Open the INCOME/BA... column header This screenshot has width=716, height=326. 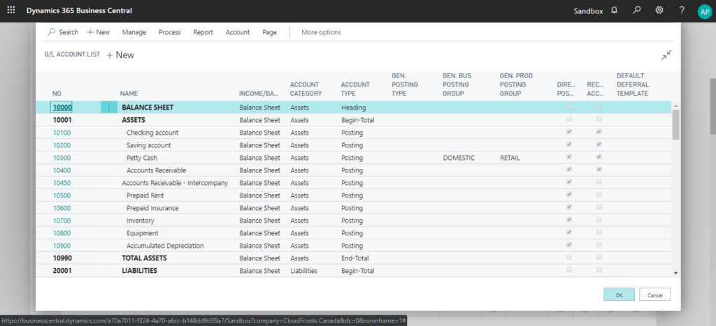[x=259, y=94]
